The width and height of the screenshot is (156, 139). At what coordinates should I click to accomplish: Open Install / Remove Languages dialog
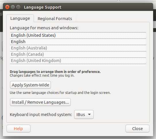[40, 102]
